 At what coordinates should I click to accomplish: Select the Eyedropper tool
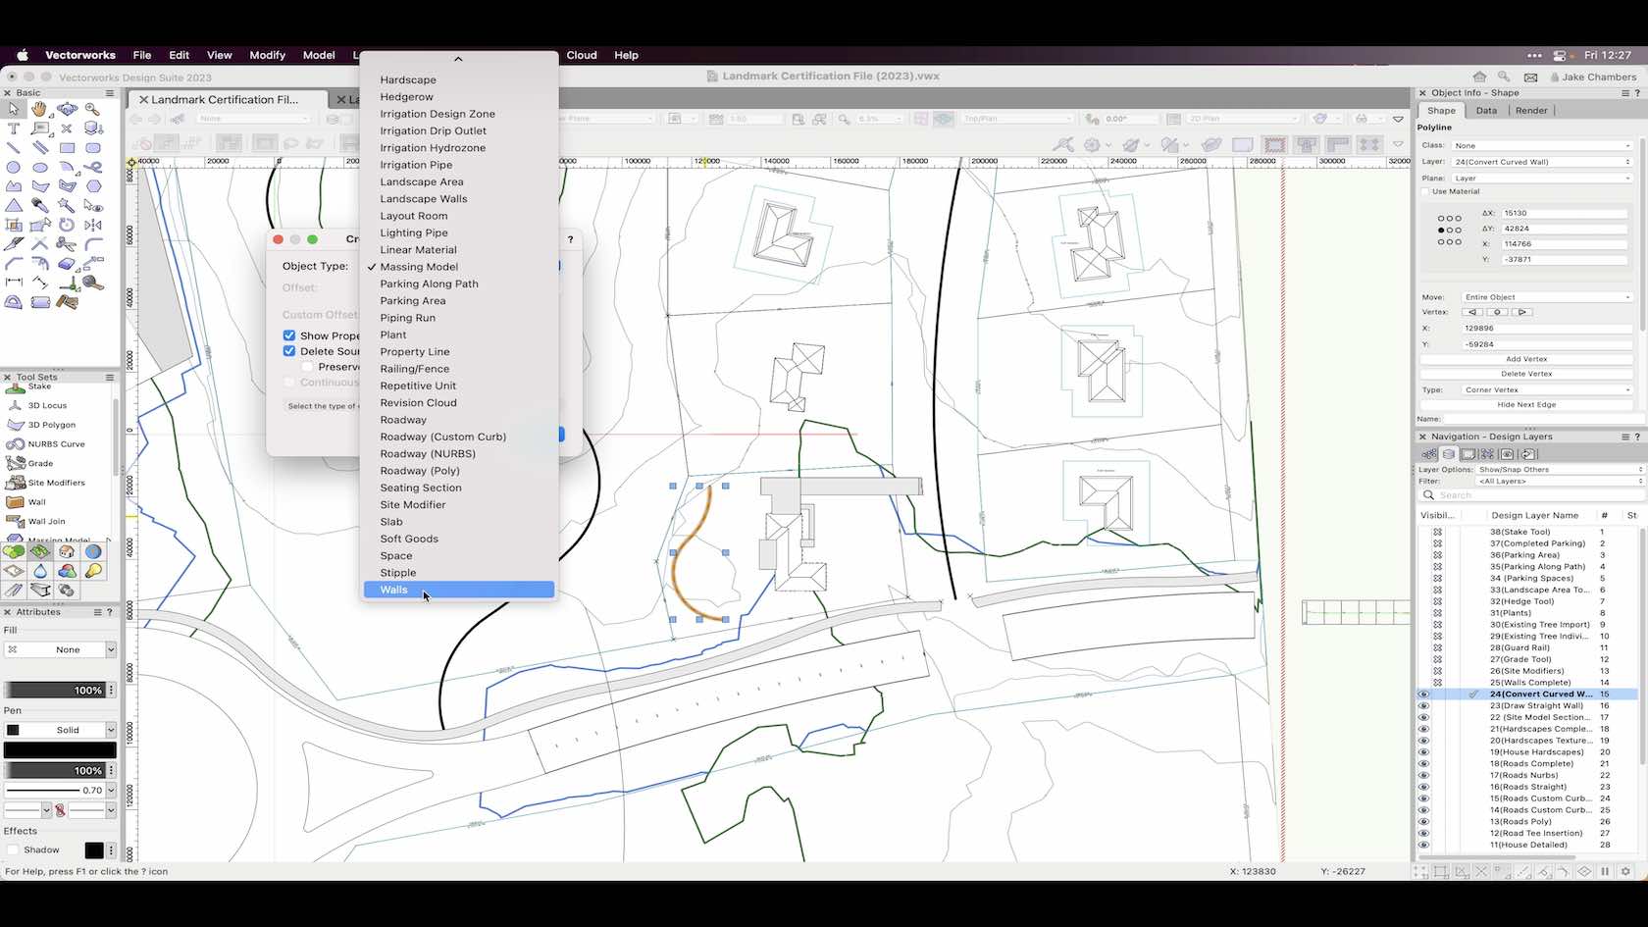click(x=40, y=206)
